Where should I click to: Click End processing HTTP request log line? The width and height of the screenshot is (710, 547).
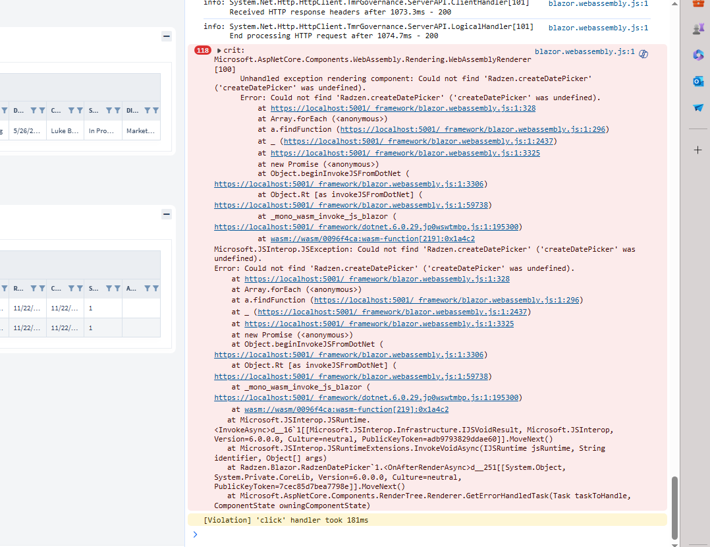pos(334,36)
